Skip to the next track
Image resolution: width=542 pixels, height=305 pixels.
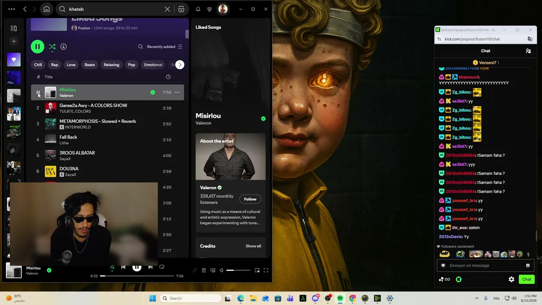pyautogui.click(x=150, y=267)
